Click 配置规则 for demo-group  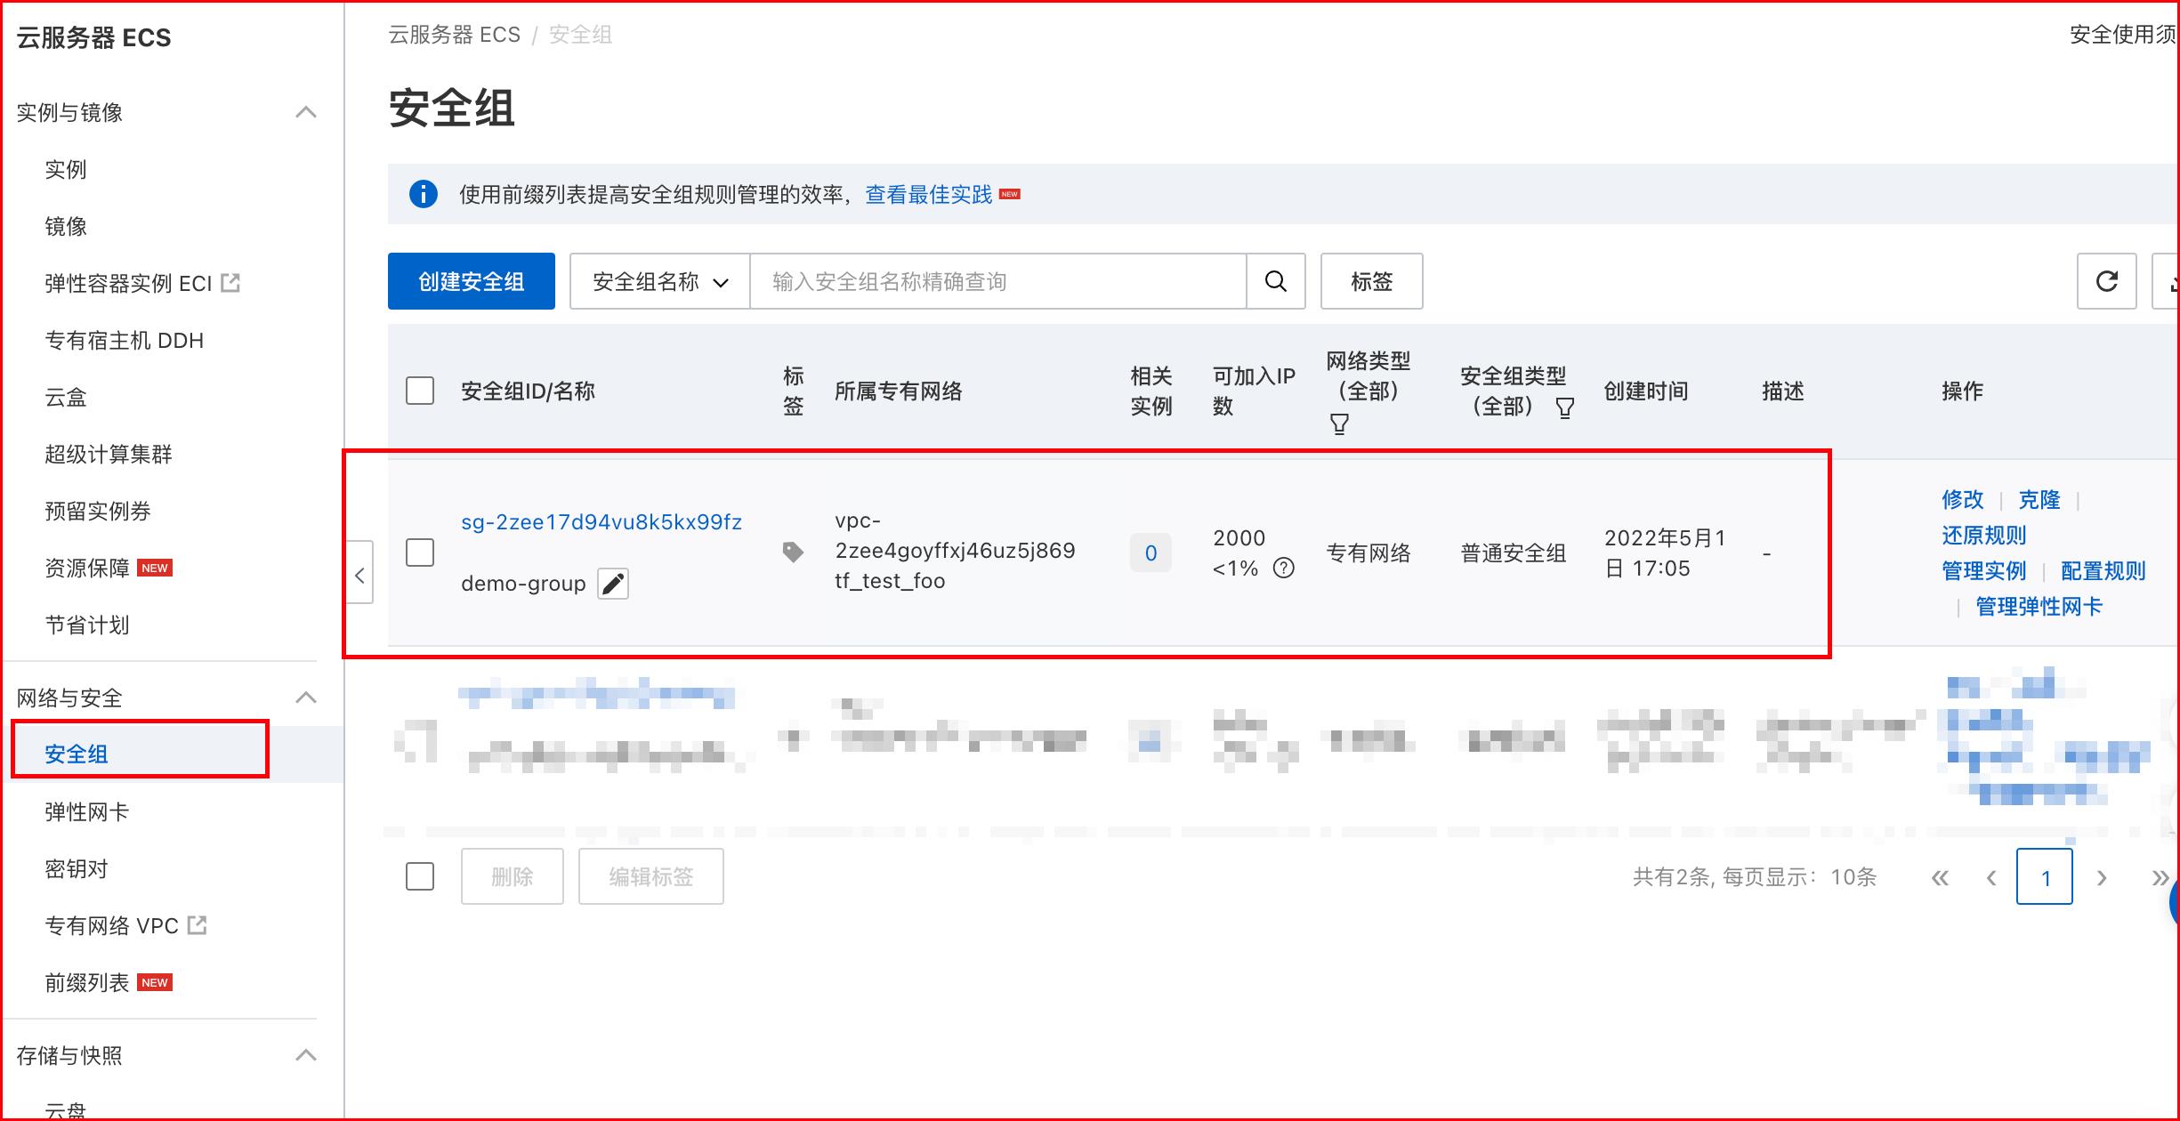(2103, 570)
